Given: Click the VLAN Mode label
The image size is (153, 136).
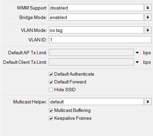Looking at the screenshot, I should click(34, 30).
